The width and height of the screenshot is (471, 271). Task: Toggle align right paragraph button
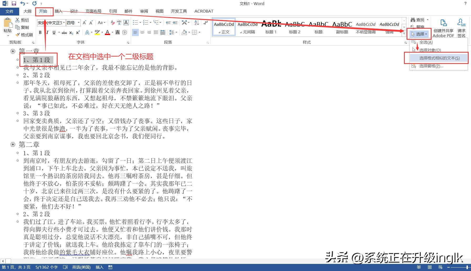149,32
